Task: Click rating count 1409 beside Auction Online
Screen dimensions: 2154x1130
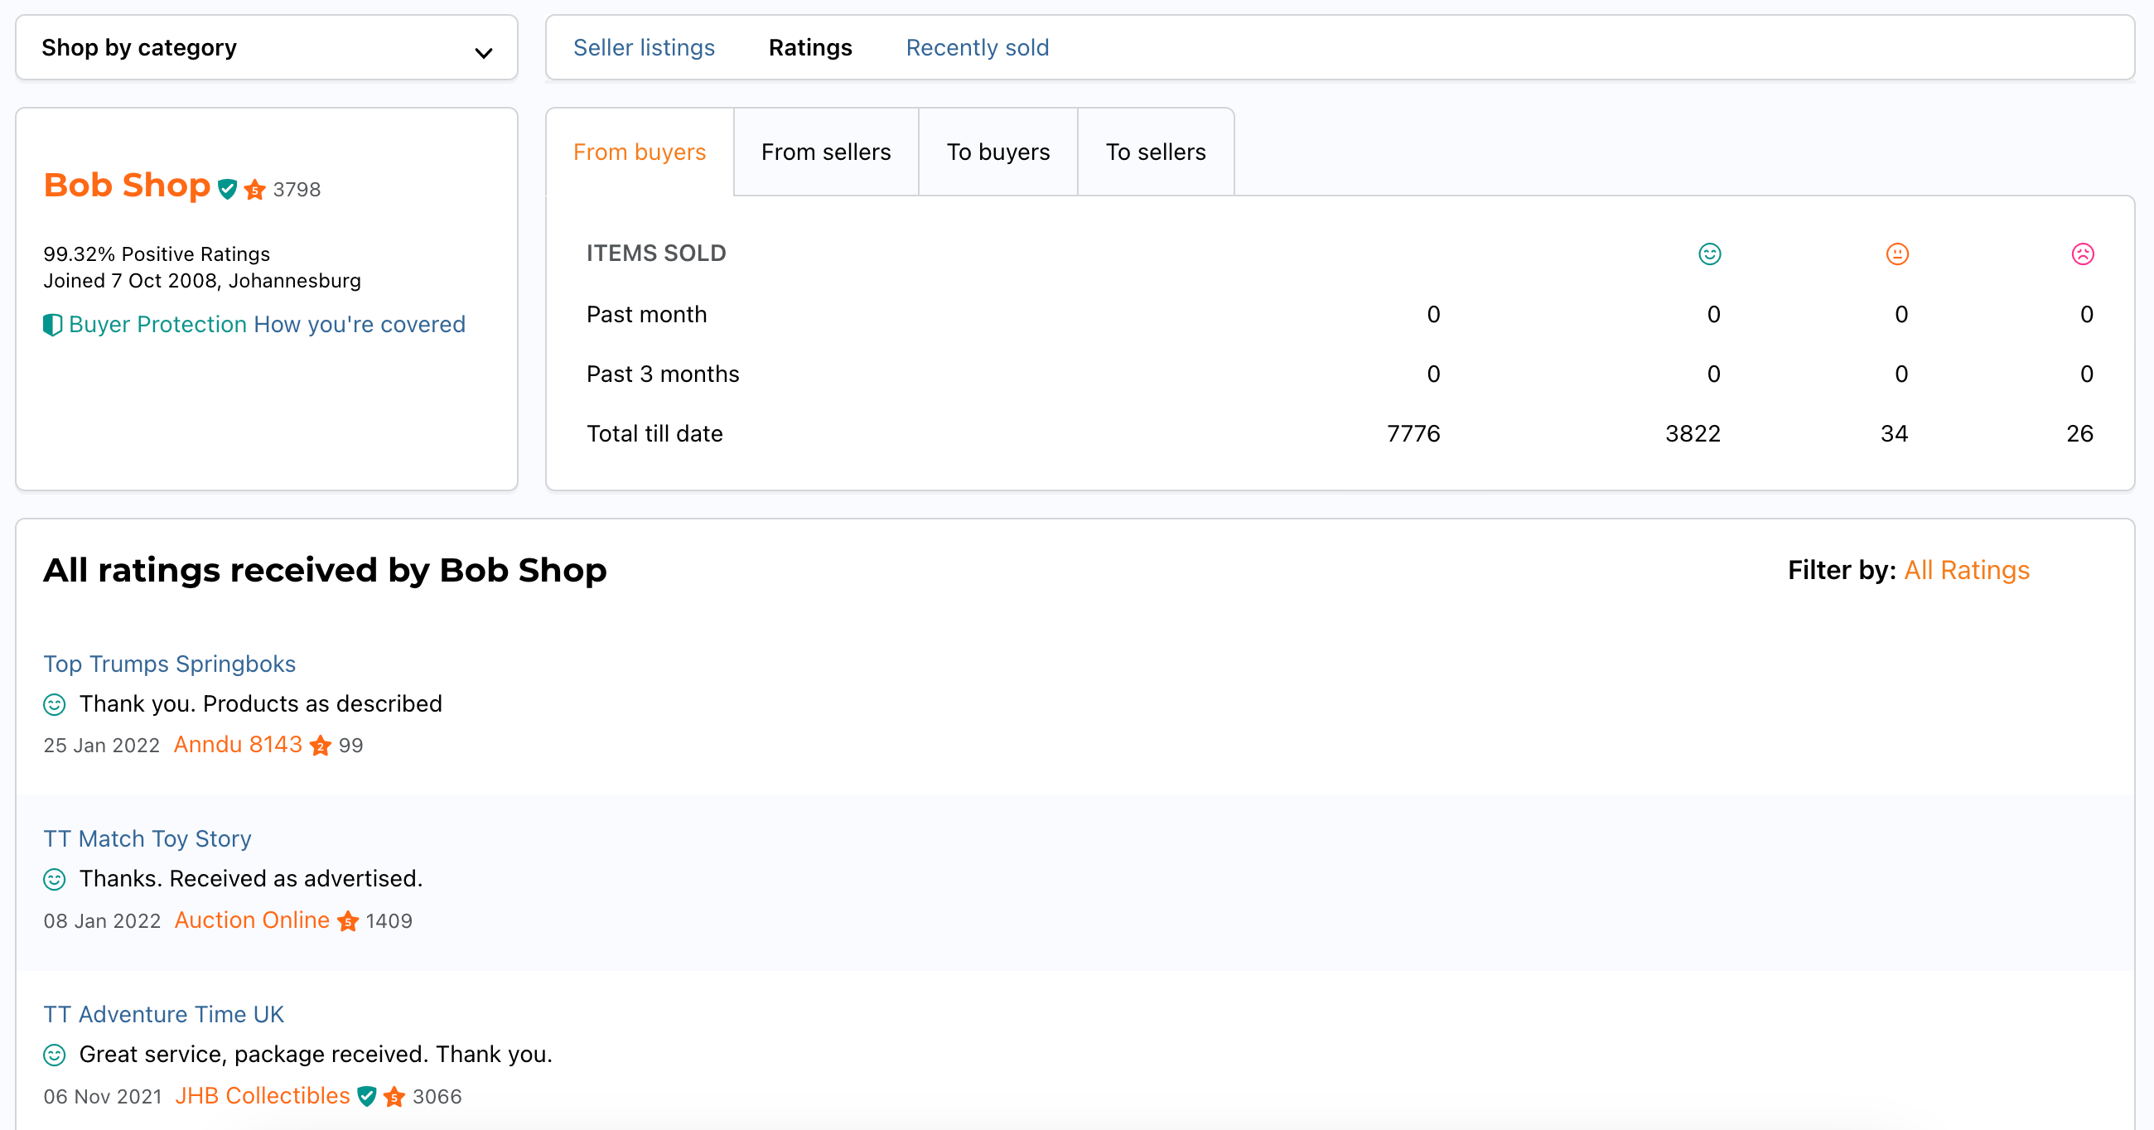Action: (x=389, y=922)
